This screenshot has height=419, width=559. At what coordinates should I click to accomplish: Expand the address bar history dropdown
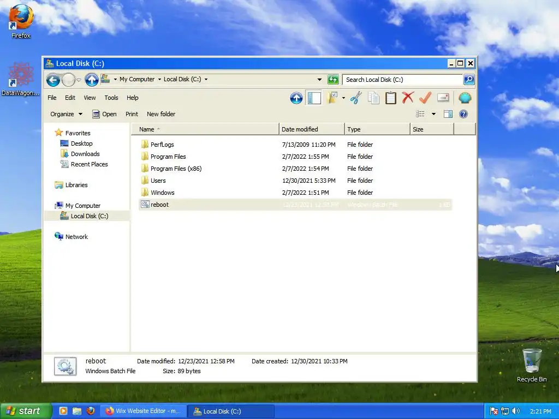tap(319, 80)
